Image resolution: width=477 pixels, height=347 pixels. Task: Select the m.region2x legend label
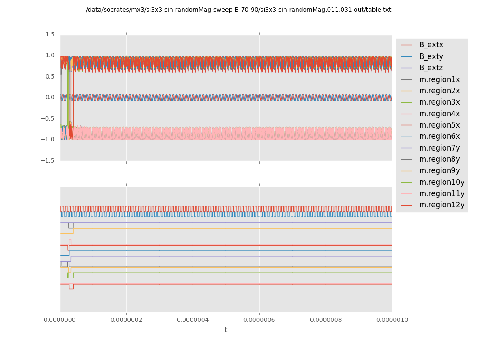[439, 91]
